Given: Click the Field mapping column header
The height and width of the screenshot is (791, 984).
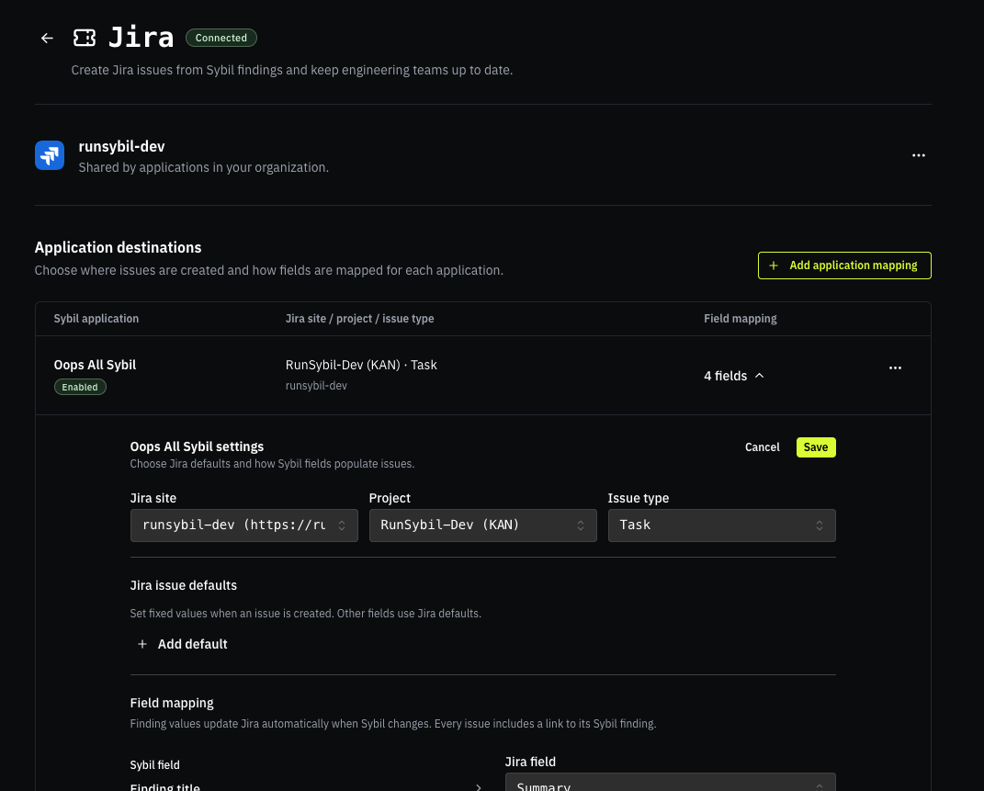Looking at the screenshot, I should pos(740,319).
